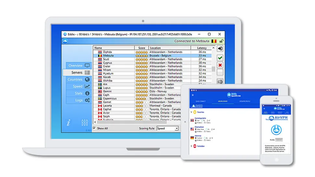Open hamburger menu on the phone app
The height and width of the screenshot is (177, 315).
(x=264, y=109)
